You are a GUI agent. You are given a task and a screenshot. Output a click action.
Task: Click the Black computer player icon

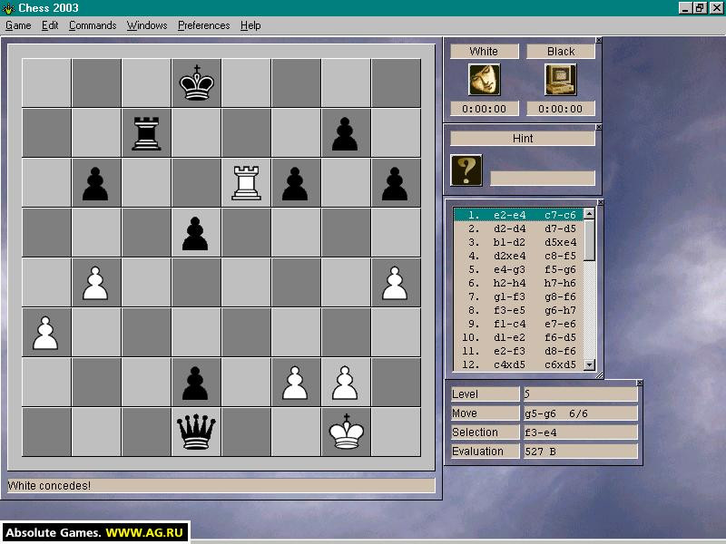coord(560,80)
